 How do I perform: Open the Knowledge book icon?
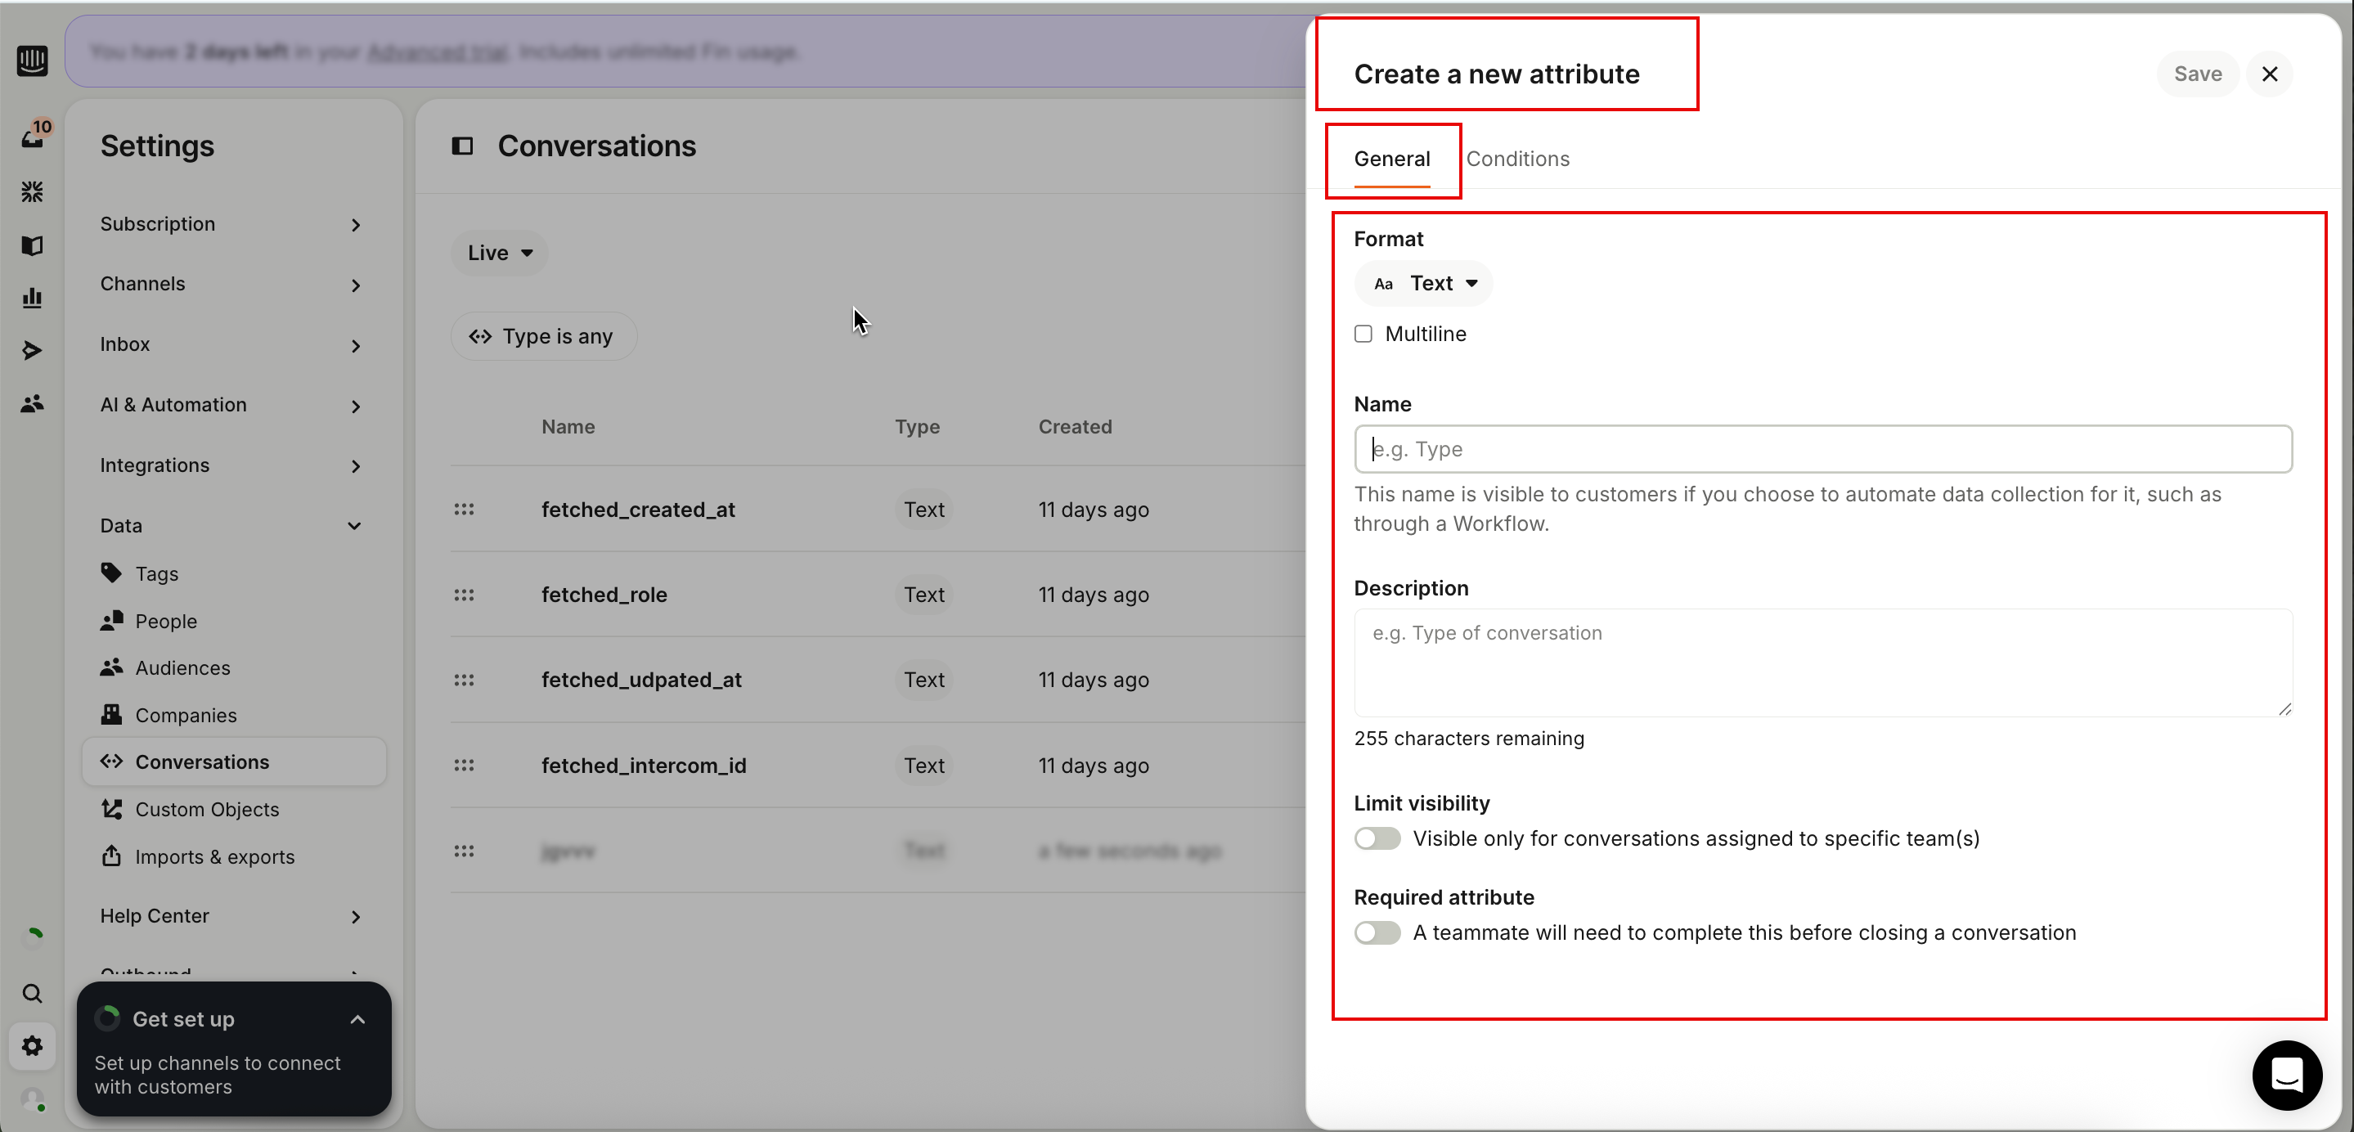pyautogui.click(x=32, y=245)
